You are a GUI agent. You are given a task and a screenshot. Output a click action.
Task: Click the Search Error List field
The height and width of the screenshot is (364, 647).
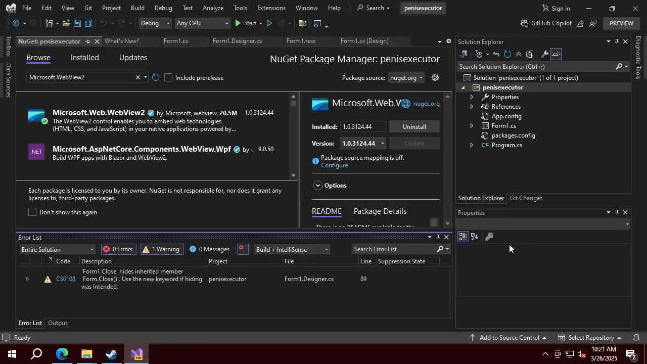click(394, 249)
